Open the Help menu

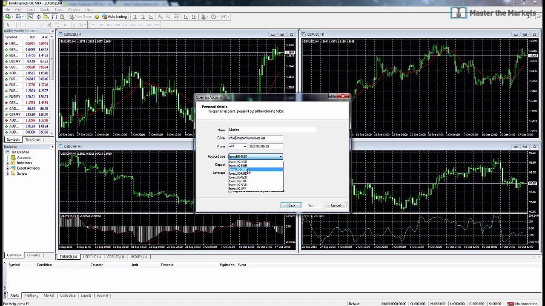(89, 9)
